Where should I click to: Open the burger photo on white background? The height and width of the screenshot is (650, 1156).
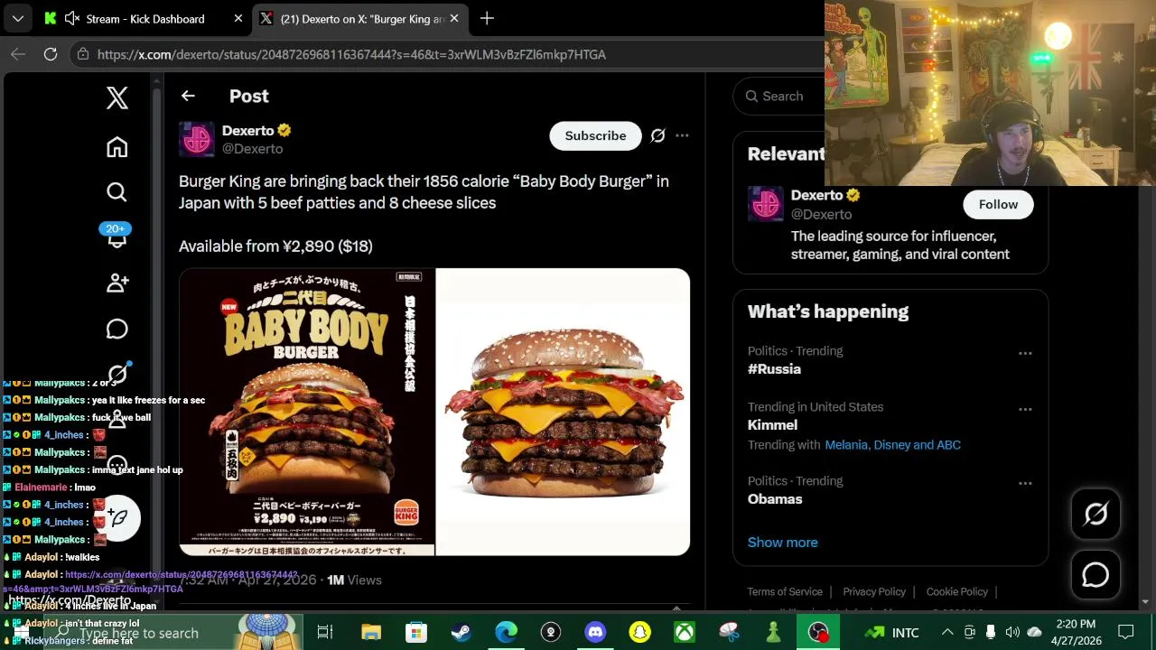coord(563,412)
